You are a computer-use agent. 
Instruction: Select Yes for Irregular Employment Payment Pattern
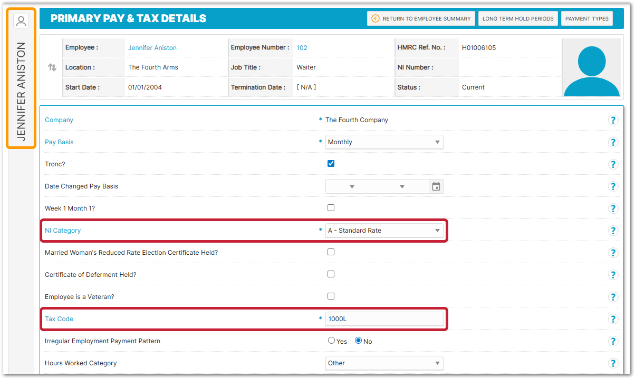click(x=332, y=341)
